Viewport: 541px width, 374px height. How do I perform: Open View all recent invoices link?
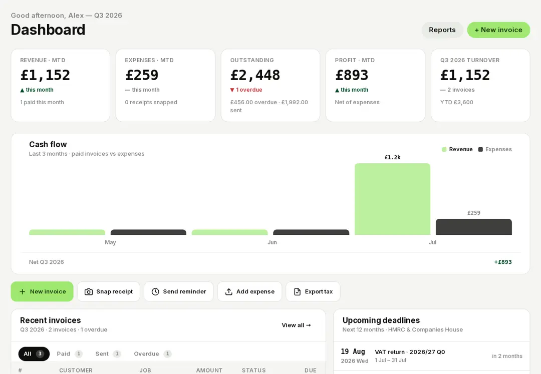pyautogui.click(x=296, y=325)
